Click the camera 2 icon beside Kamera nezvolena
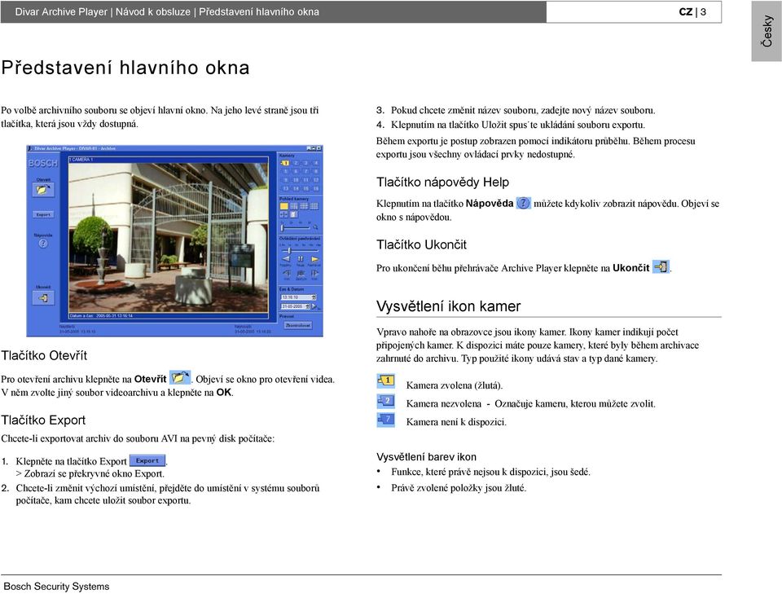This screenshot has width=782, height=594. point(385,401)
